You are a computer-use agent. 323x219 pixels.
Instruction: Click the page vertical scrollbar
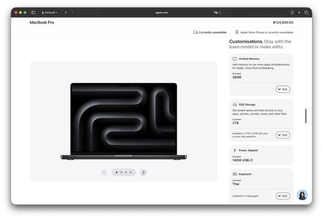306,116
